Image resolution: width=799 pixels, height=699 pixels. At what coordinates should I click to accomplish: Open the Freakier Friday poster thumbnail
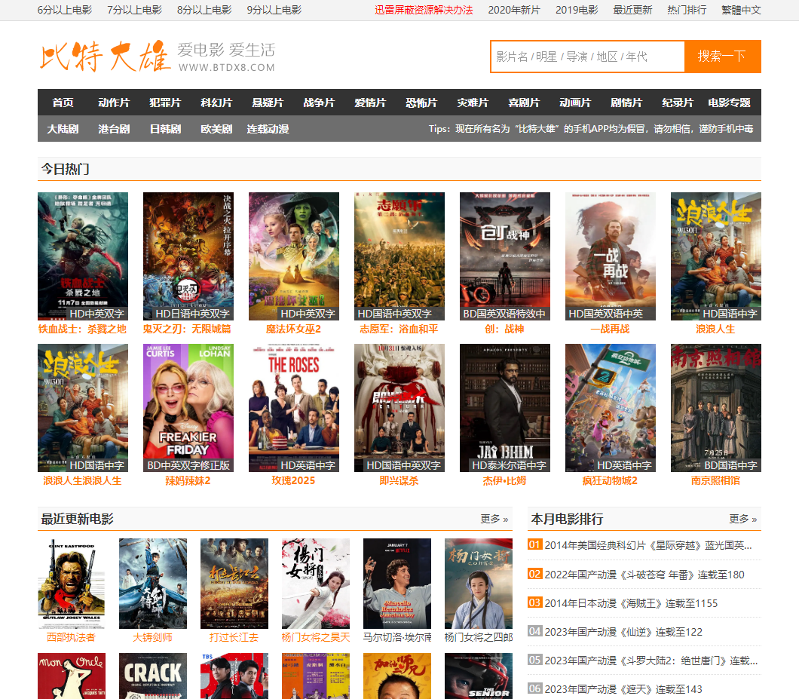point(188,407)
